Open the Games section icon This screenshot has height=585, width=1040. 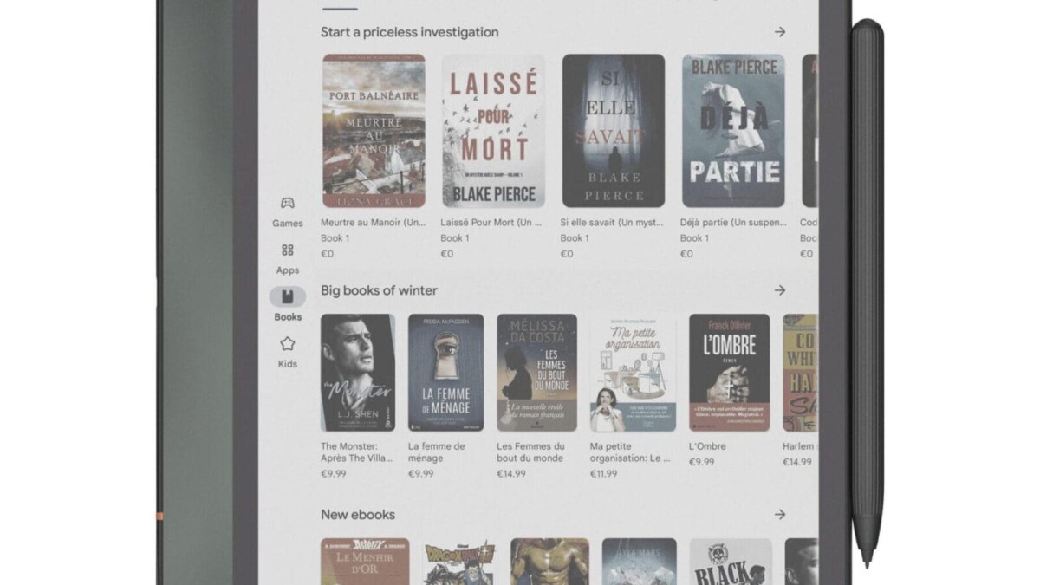coord(287,204)
